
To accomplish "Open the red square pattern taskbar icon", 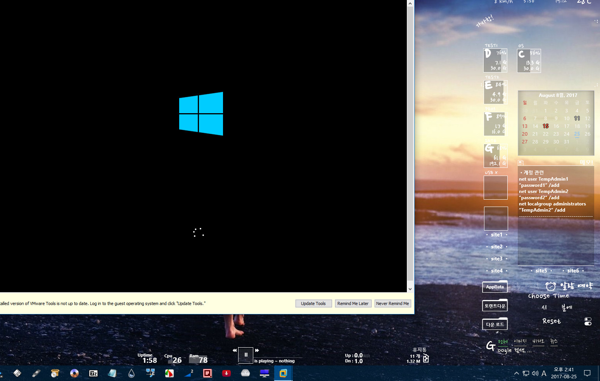I will tap(207, 373).
